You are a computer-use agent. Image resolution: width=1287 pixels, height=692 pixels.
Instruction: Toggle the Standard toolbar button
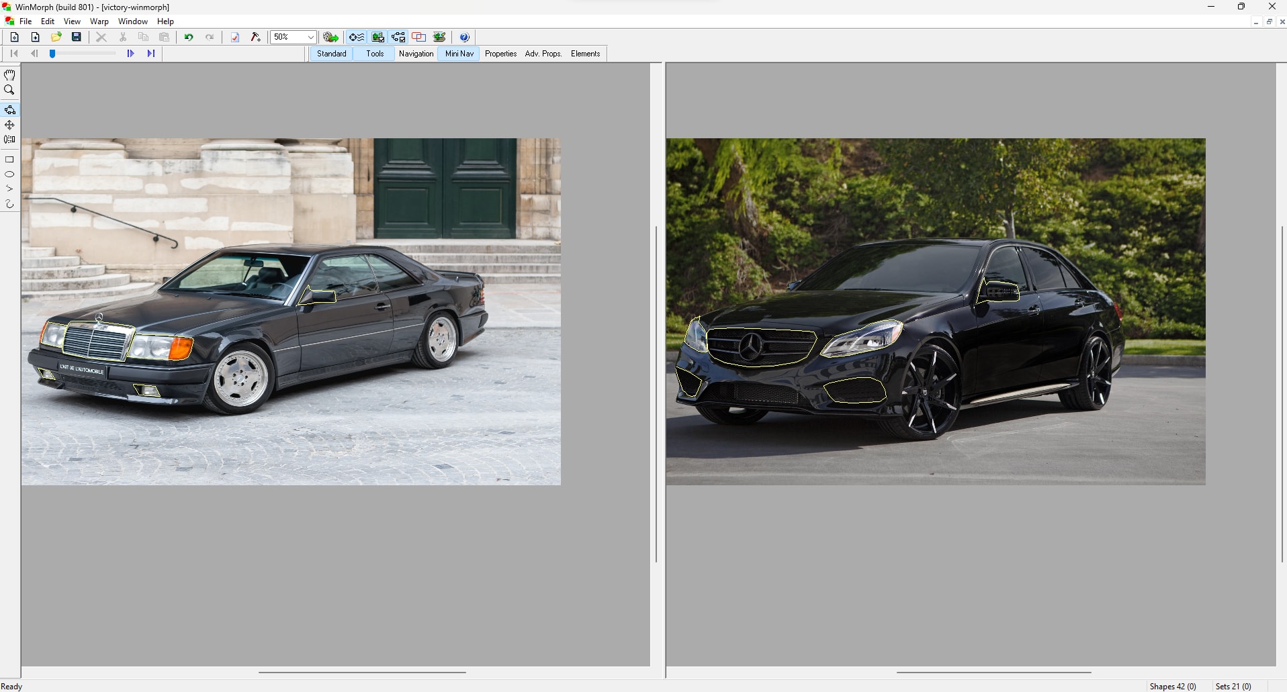(332, 54)
